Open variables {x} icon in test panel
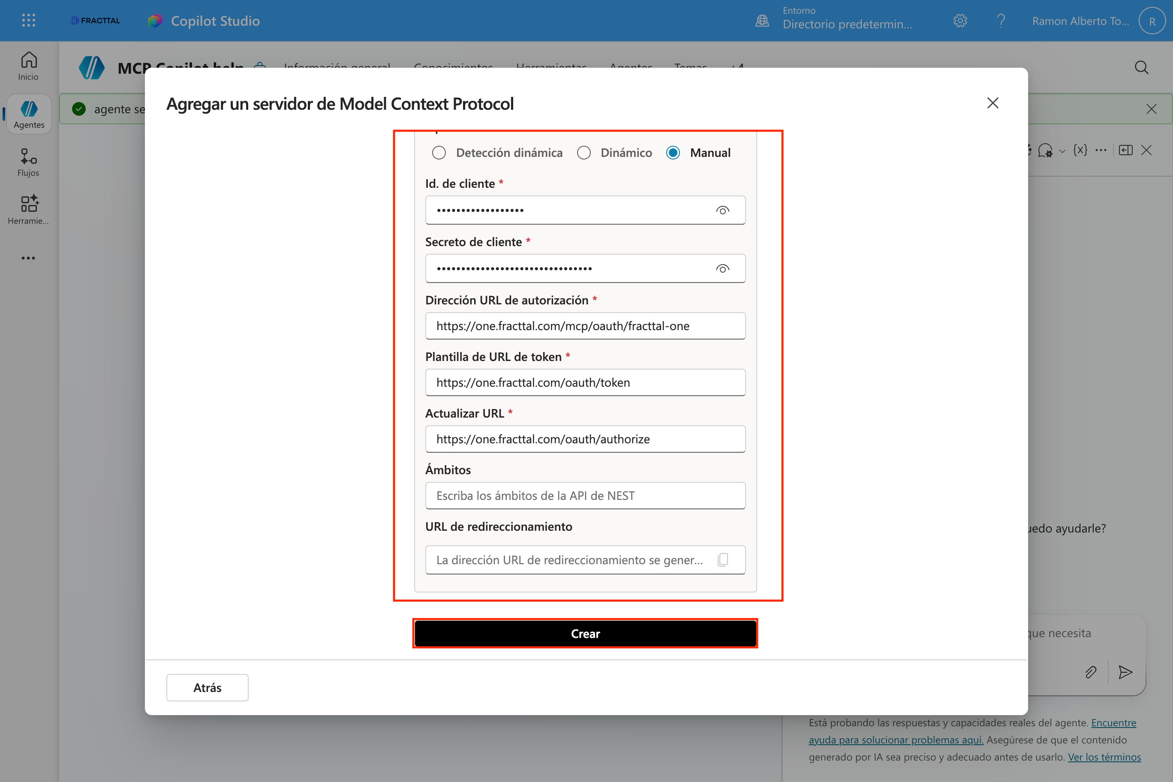The height and width of the screenshot is (782, 1173). coord(1080,150)
